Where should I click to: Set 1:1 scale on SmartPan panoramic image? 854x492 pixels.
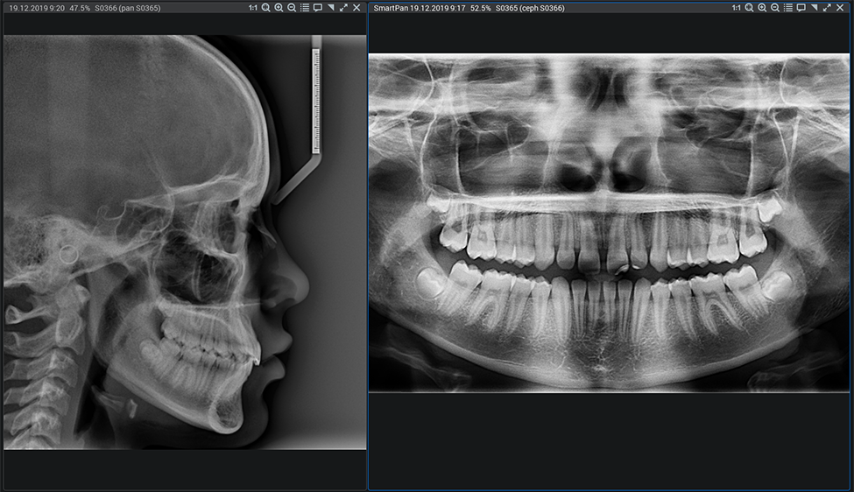click(x=737, y=8)
